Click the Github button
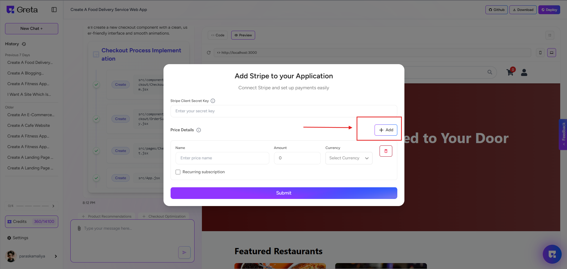Viewport: 567px width, 269px height. [497, 10]
